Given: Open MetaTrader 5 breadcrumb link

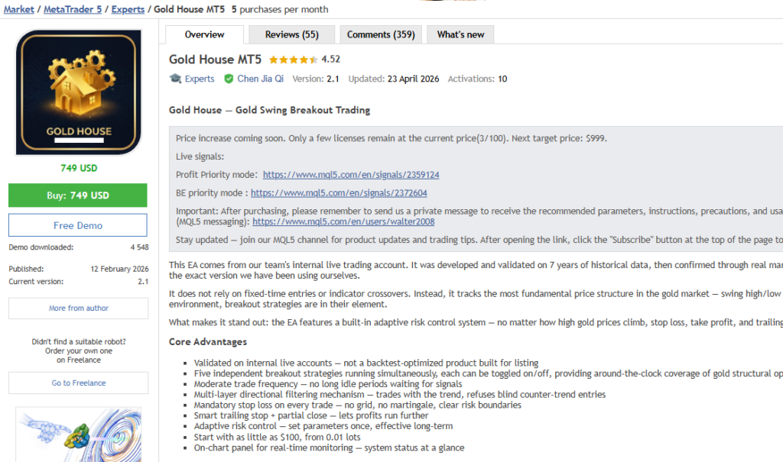Looking at the screenshot, I should (x=73, y=9).
